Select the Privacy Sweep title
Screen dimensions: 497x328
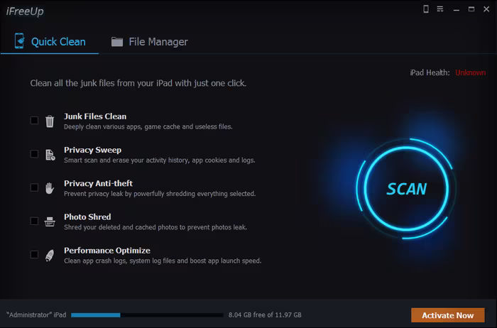point(92,150)
